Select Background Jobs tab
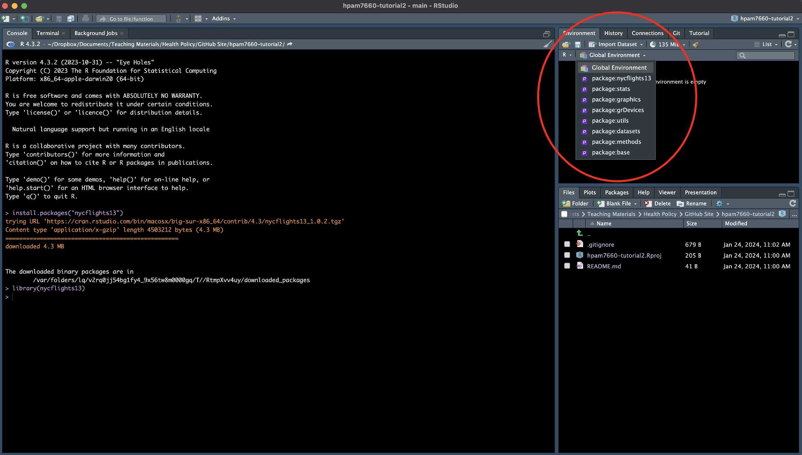Viewport: 802px width, 455px height. pos(95,33)
